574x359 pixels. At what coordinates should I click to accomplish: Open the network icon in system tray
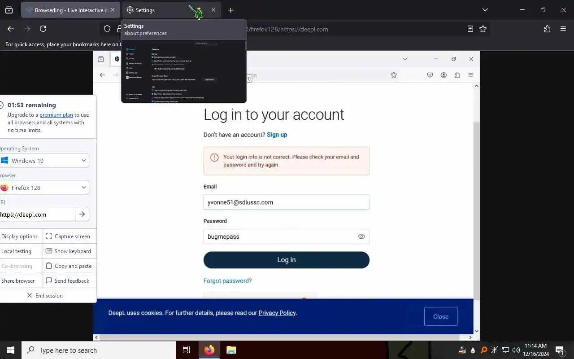pyautogui.click(x=505, y=350)
